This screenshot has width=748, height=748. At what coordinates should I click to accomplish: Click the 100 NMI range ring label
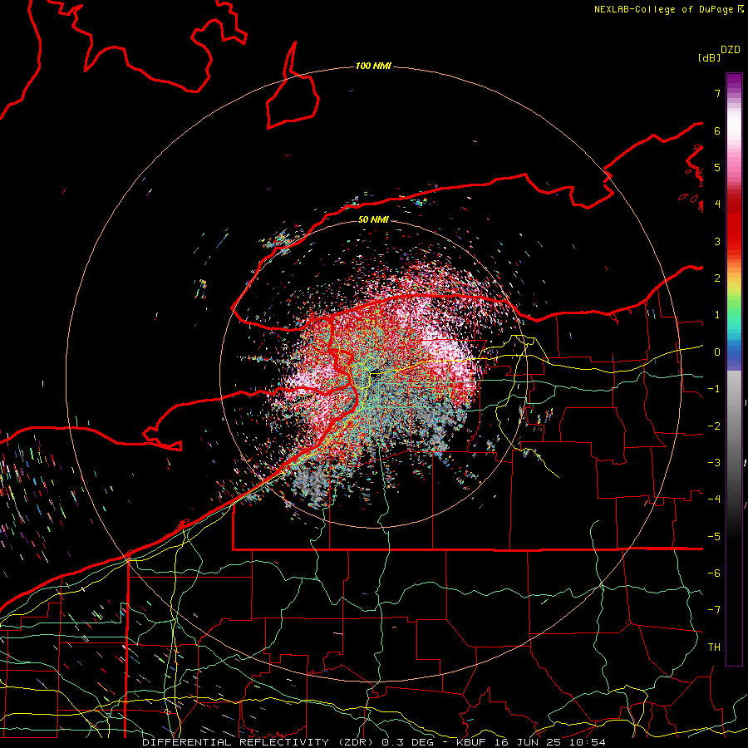pos(373,66)
